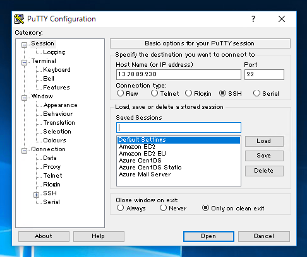Select Default Settings saved session

pos(179,140)
